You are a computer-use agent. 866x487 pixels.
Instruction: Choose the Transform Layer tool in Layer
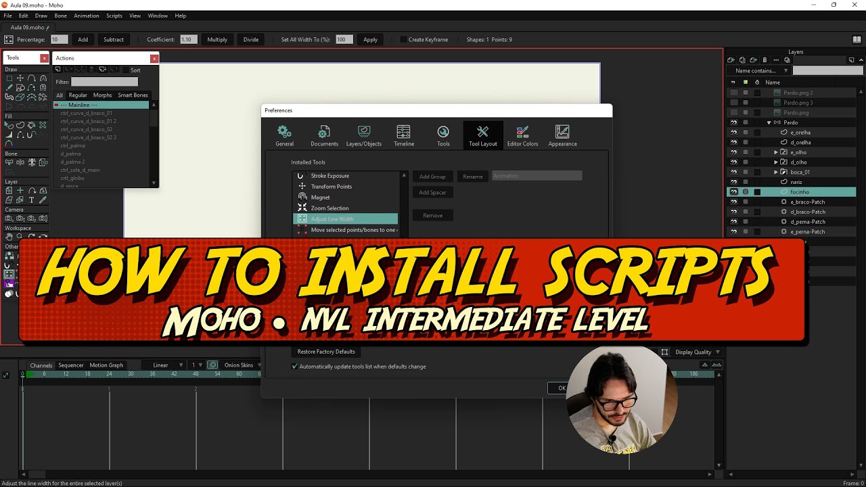[x=9, y=191]
